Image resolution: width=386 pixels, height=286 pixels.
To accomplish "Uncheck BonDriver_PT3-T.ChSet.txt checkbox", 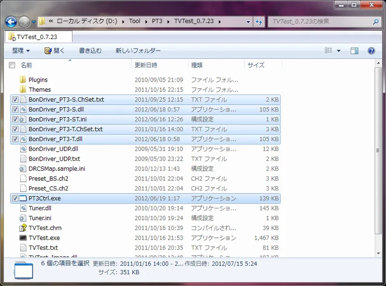I will [15, 129].
